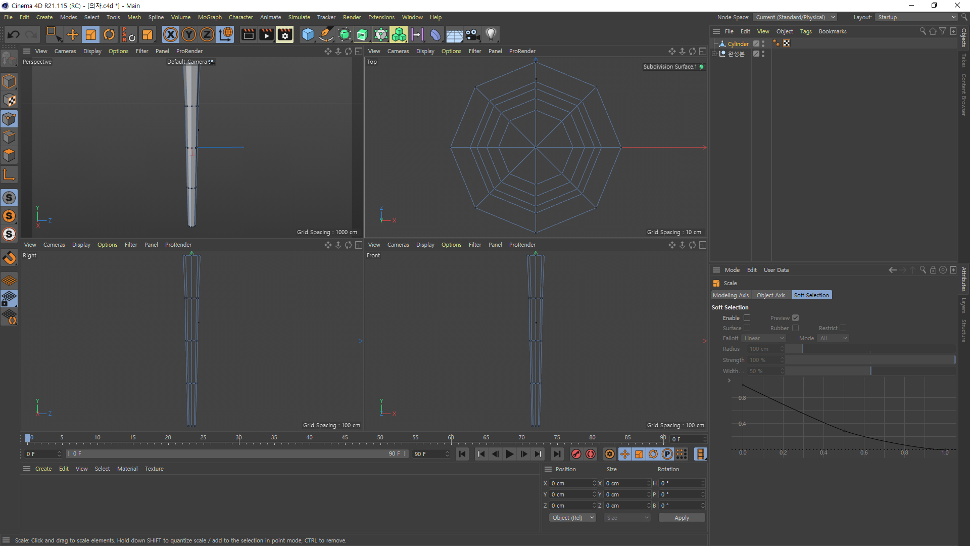Screen dimensions: 970x546
Task: Toggle X axis lock
Action: [x=171, y=34]
